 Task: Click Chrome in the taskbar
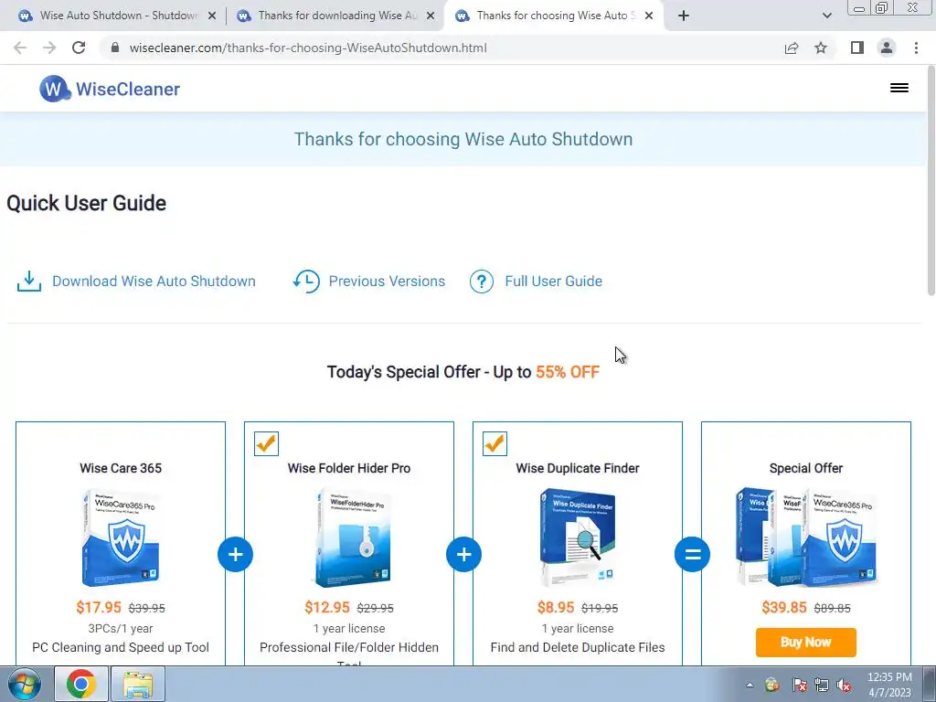coord(81,684)
